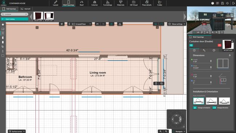The height and width of the screenshot is (133, 236).
Task: Click the duplicate teal button for container door
Action: (x=191, y=45)
